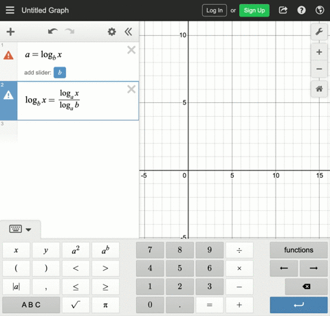Open expression list settings gear
The height and width of the screenshot is (316, 330).
112,32
